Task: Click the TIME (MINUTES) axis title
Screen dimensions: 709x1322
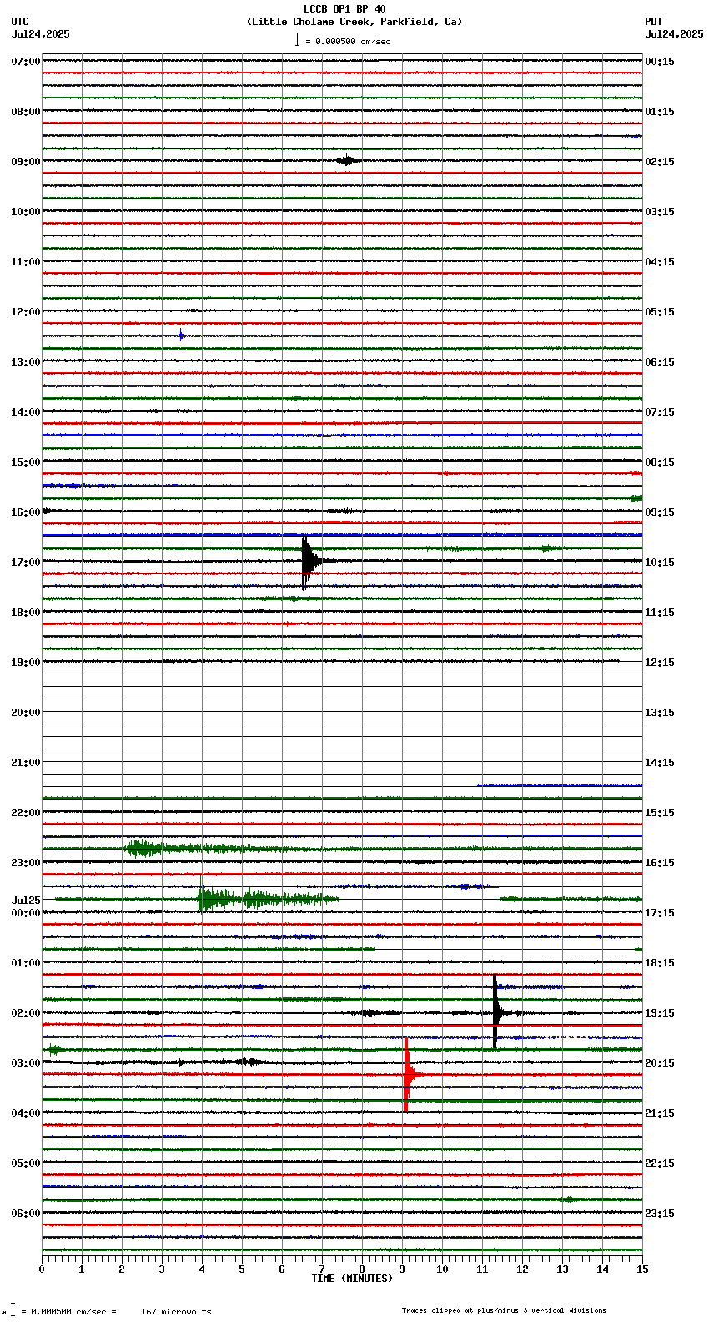Action: (x=352, y=1279)
